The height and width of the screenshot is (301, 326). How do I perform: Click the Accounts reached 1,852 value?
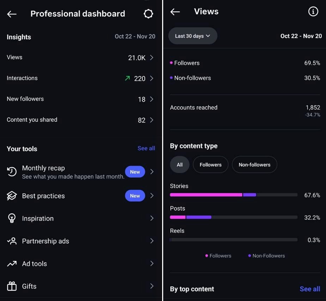click(x=313, y=107)
